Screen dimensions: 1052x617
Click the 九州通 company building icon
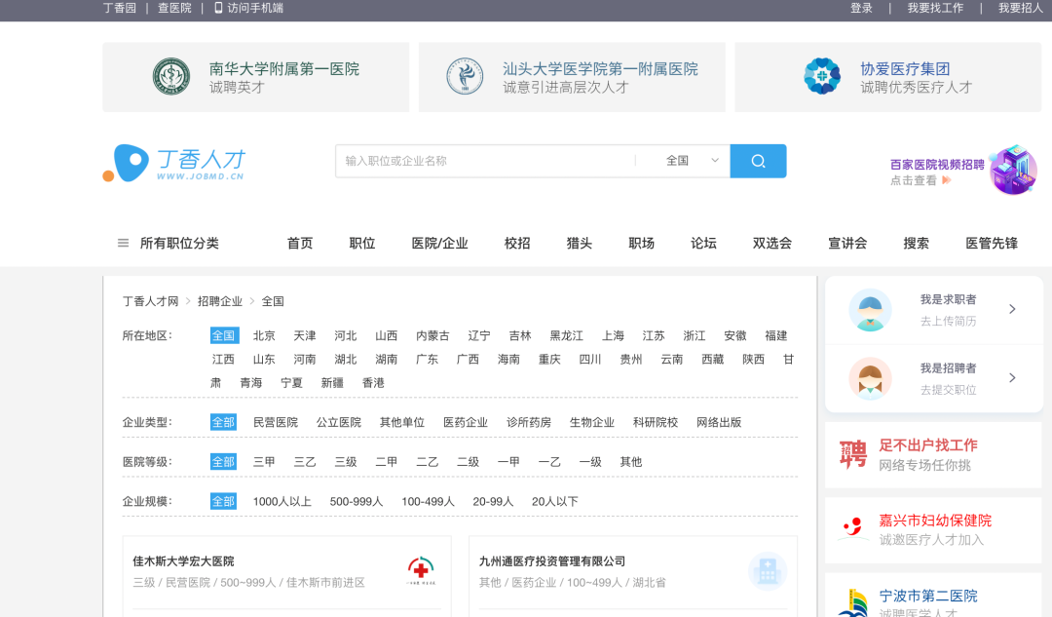click(768, 572)
